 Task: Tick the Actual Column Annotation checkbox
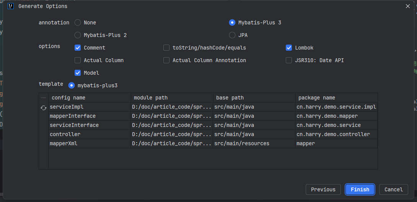166,61
